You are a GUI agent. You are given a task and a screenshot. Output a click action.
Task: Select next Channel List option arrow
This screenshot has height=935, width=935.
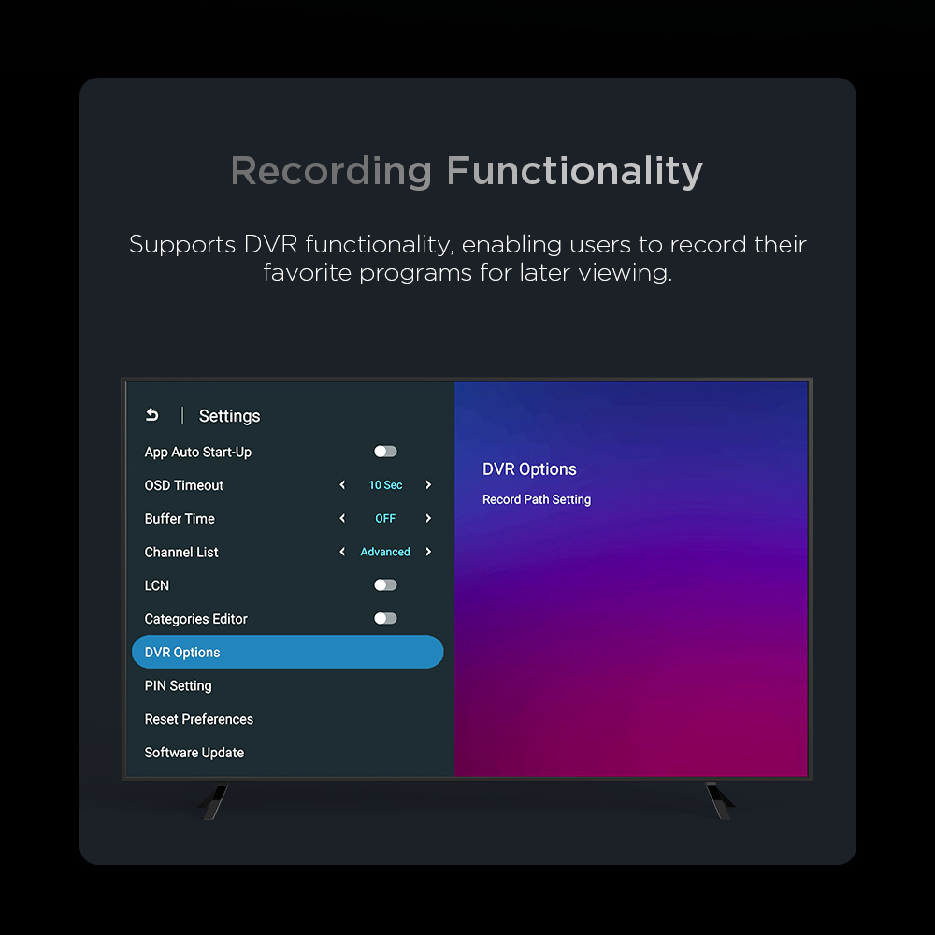pos(428,552)
